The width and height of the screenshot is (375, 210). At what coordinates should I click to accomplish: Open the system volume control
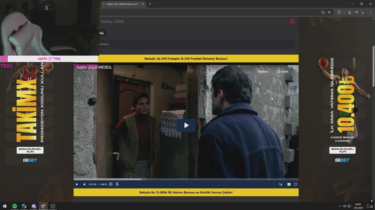pyautogui.click(x=345, y=206)
